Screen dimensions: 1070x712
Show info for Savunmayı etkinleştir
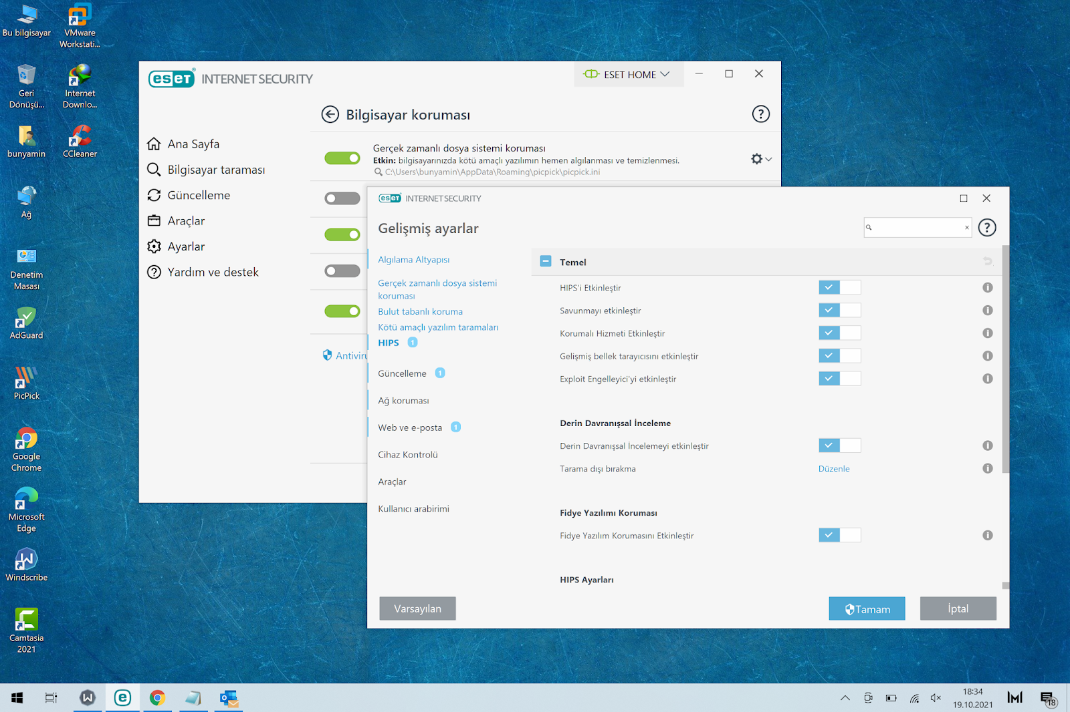[x=987, y=310]
